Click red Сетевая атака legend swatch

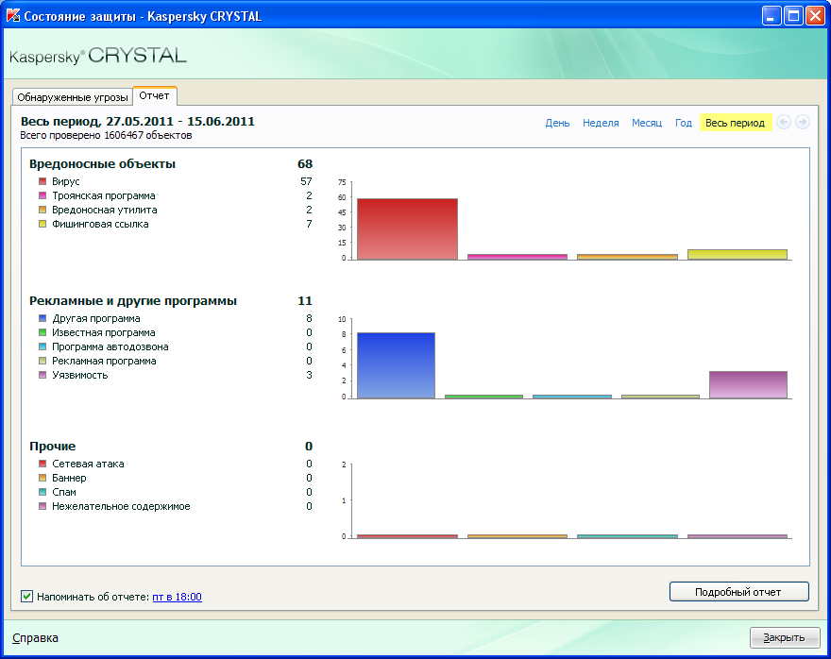point(42,464)
